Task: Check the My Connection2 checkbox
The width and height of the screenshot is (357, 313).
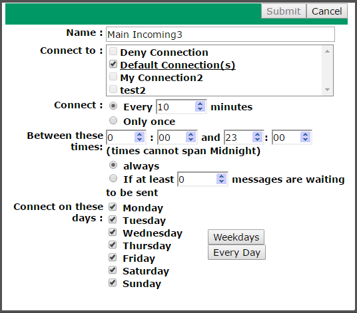Action: (113, 77)
